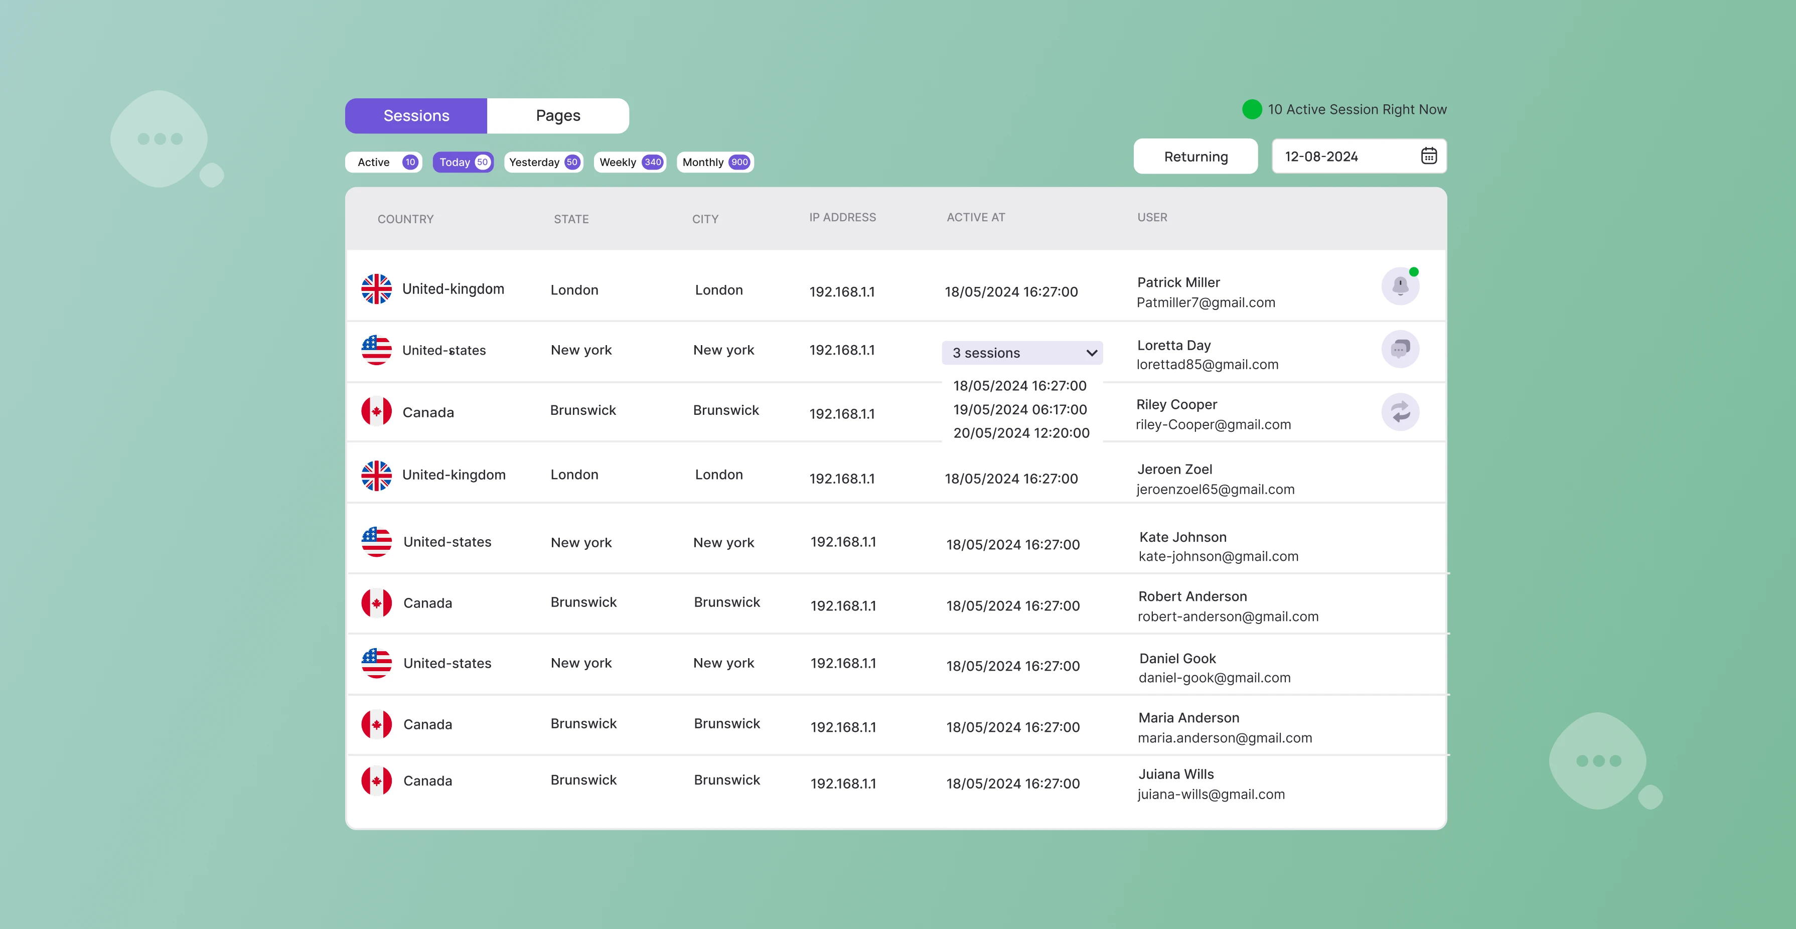This screenshot has width=1796, height=929.
Task: Click the United States flag on Loretta Day's row
Action: coord(376,349)
